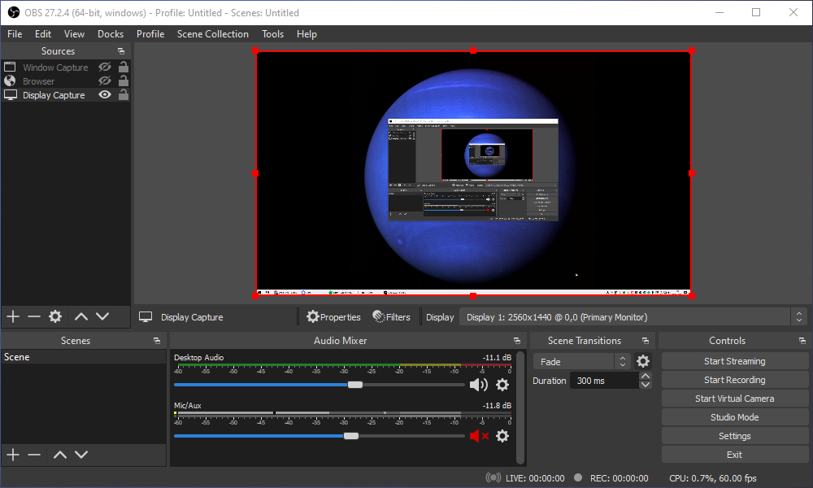Show the Window Capture source
Image resolution: width=813 pixels, height=488 pixels.
coord(105,68)
